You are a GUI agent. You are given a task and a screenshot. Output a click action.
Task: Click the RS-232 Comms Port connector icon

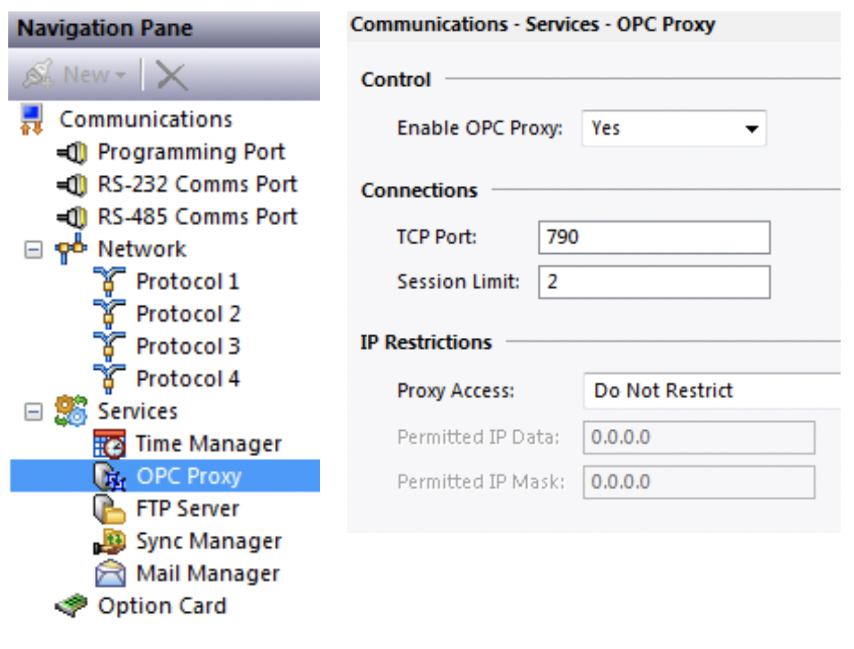pos(72,185)
